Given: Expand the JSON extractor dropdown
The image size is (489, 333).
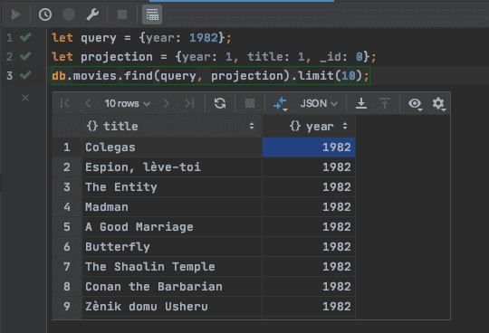Looking at the screenshot, I should [319, 103].
